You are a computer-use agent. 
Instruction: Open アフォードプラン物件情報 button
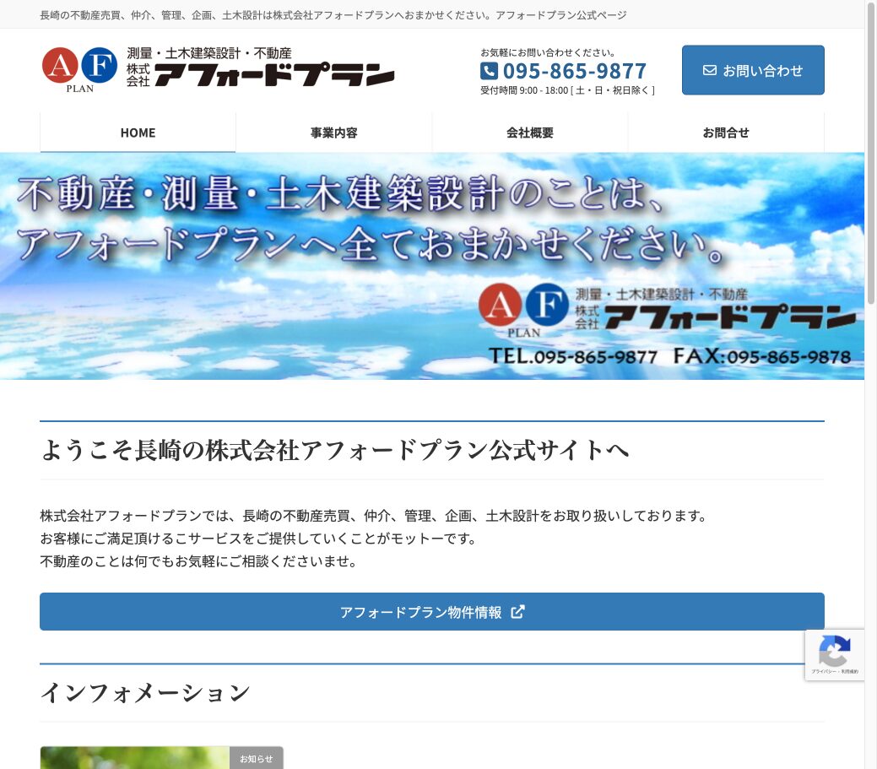coord(432,612)
